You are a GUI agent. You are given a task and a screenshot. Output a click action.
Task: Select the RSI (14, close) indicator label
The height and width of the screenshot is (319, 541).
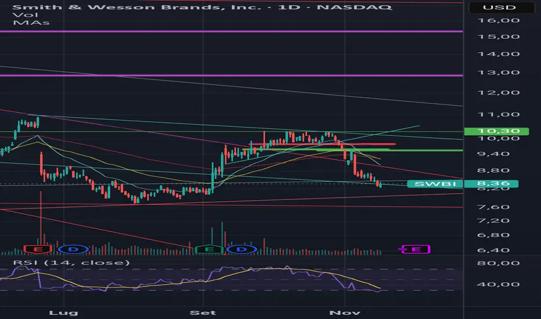pos(71,263)
